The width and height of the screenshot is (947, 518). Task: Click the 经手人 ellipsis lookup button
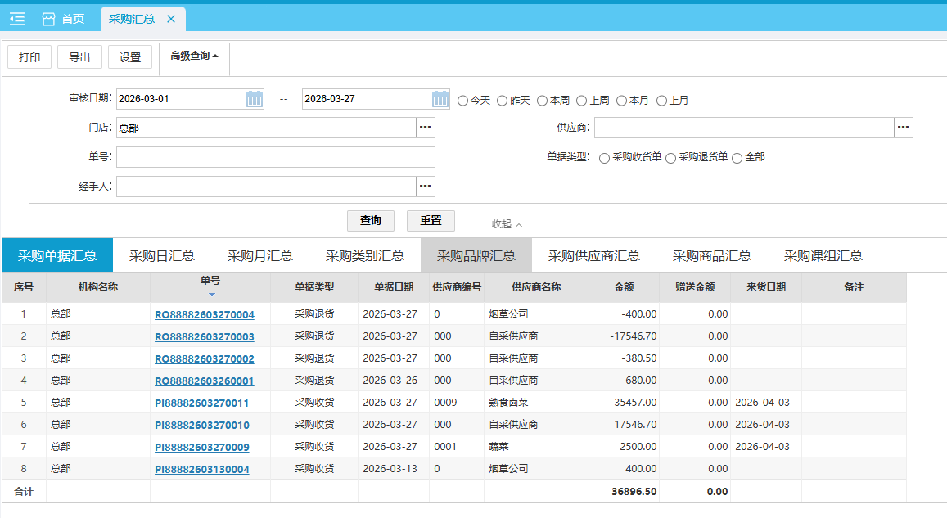(x=425, y=187)
